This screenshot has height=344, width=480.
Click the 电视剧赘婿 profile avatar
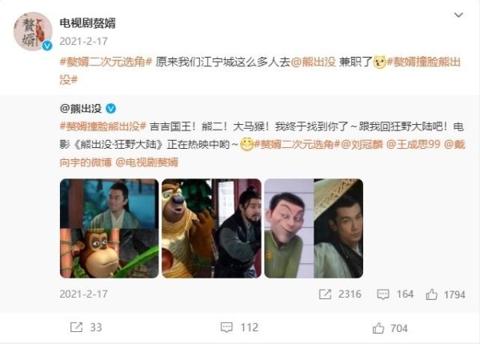pyautogui.click(x=33, y=31)
